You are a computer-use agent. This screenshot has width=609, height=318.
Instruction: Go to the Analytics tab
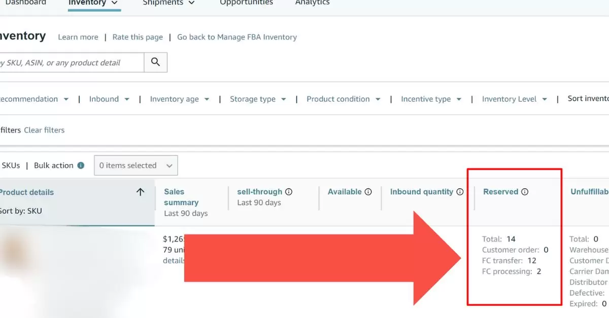(x=312, y=3)
